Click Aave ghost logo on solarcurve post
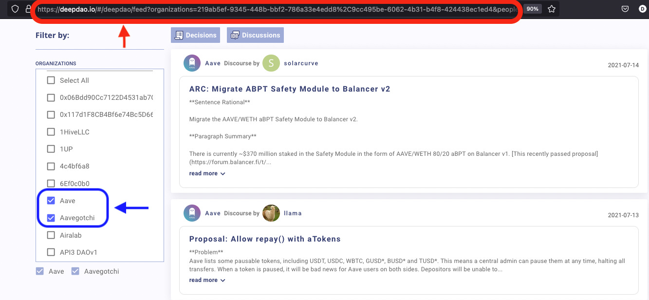 [192, 63]
